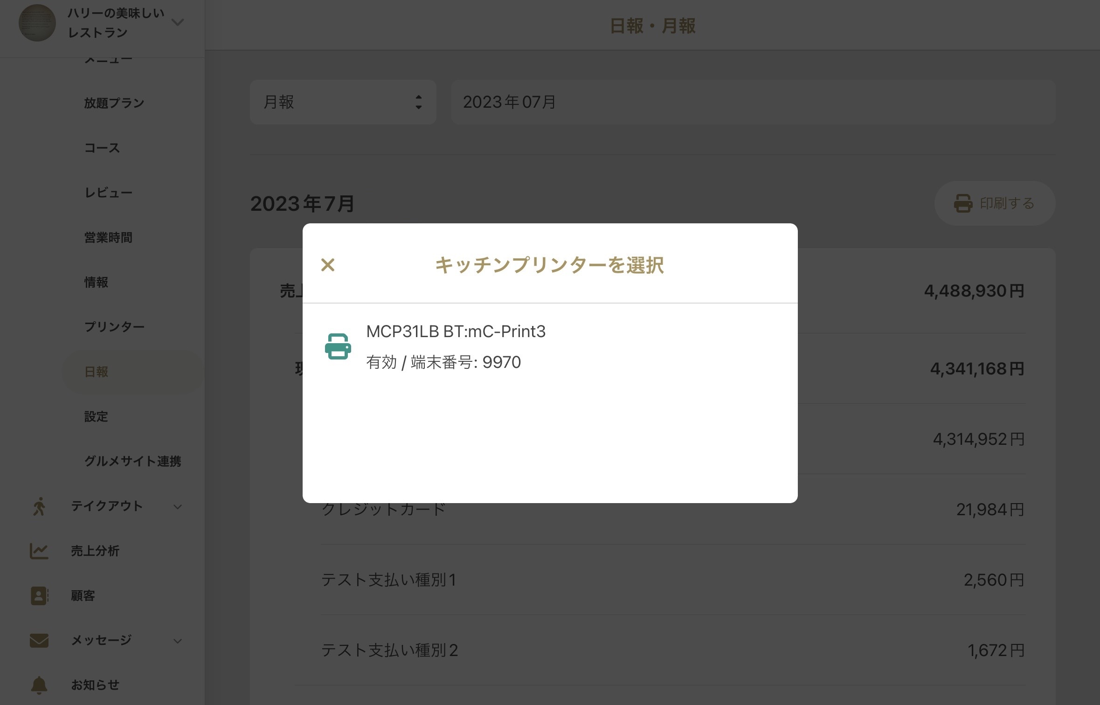The width and height of the screenshot is (1100, 705).
Task: Click the message envelope icon
Action: (x=39, y=641)
